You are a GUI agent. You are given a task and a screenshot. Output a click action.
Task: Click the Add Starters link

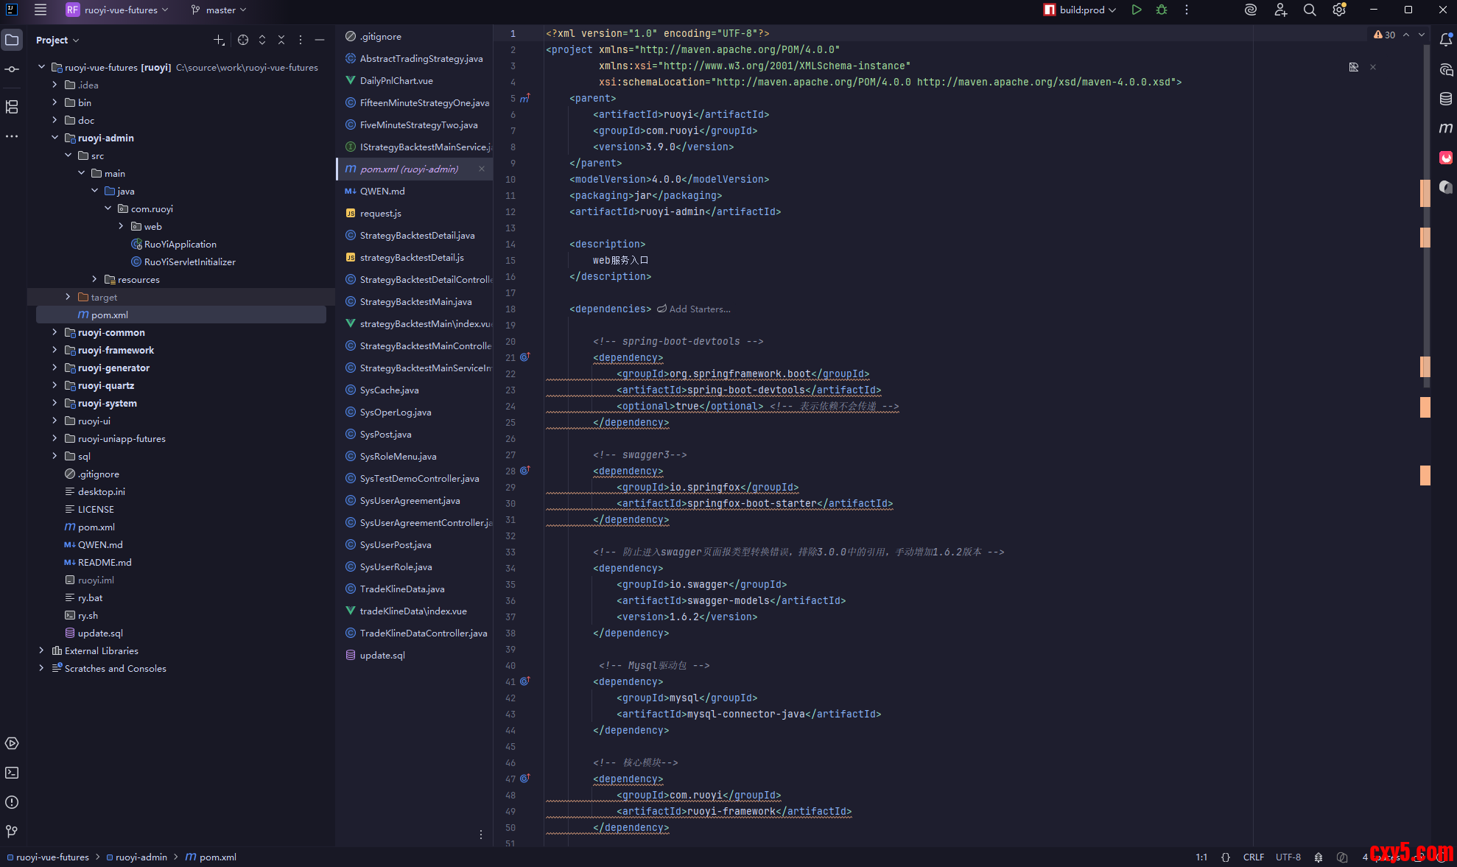698,309
